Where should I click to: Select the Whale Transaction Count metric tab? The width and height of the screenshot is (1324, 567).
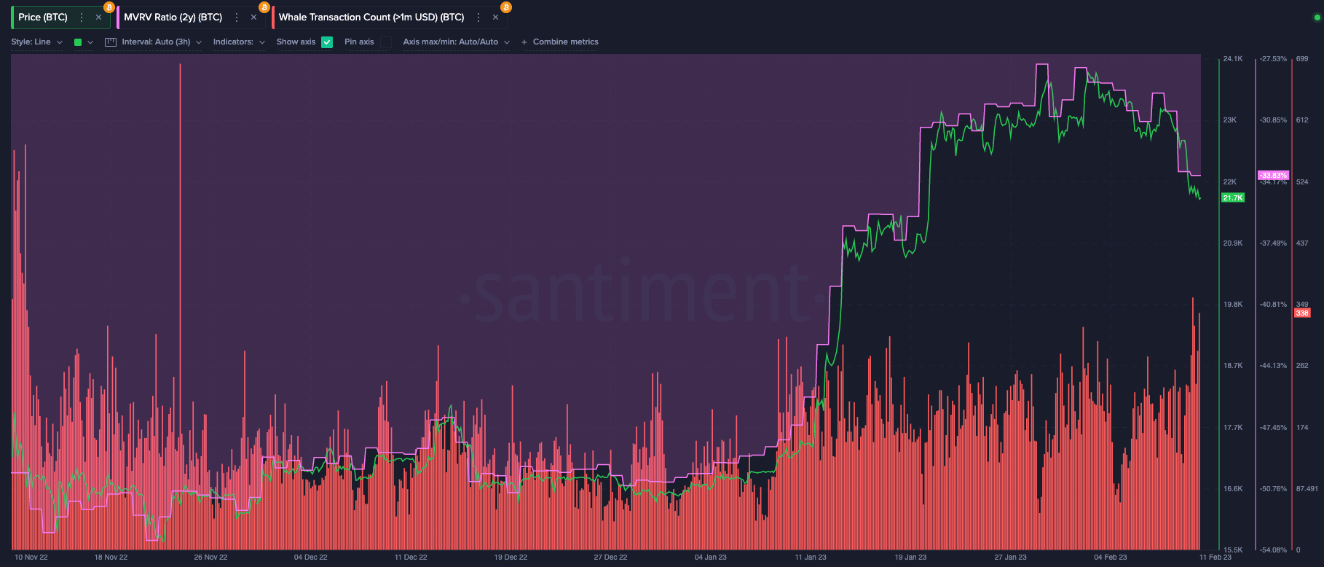(x=371, y=17)
